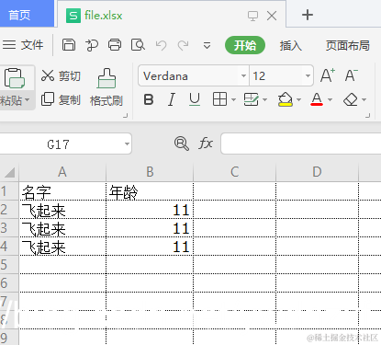Click the Name Box showing G17
The width and height of the screenshot is (381, 345).
coord(58,144)
